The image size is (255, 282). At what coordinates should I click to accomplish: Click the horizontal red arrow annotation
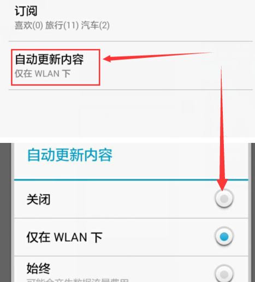point(158,57)
